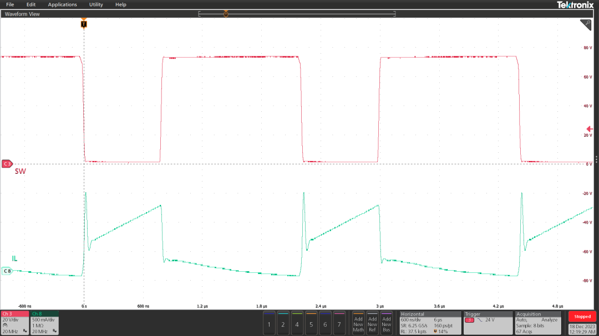This screenshot has height=336, width=599.
Task: Turn on channel 4
Action: pyautogui.click(x=297, y=323)
